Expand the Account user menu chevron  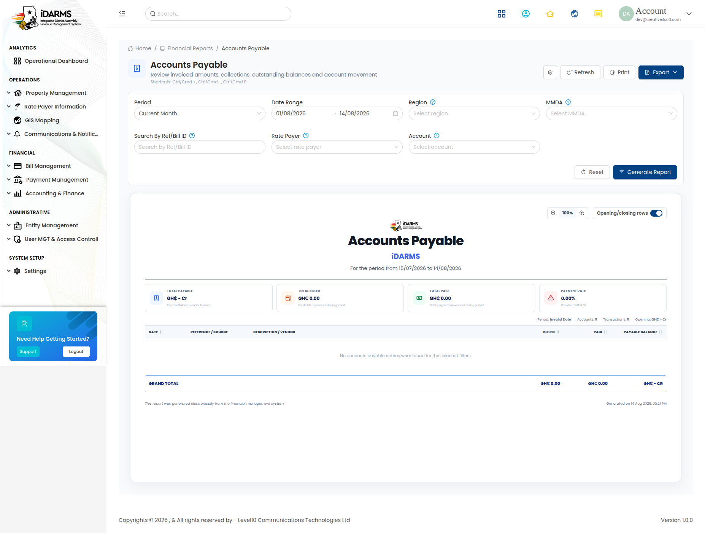click(689, 14)
